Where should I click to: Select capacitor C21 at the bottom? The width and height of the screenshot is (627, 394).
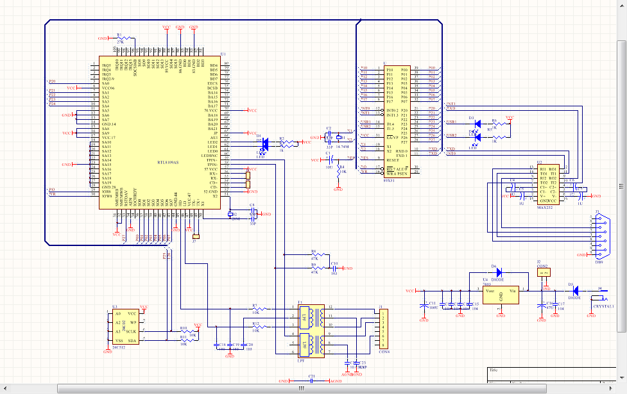(311, 381)
